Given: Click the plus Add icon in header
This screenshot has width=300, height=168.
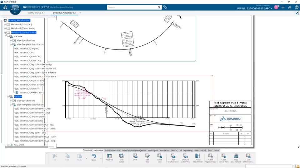Looking at the screenshot, I should (x=283, y=7).
